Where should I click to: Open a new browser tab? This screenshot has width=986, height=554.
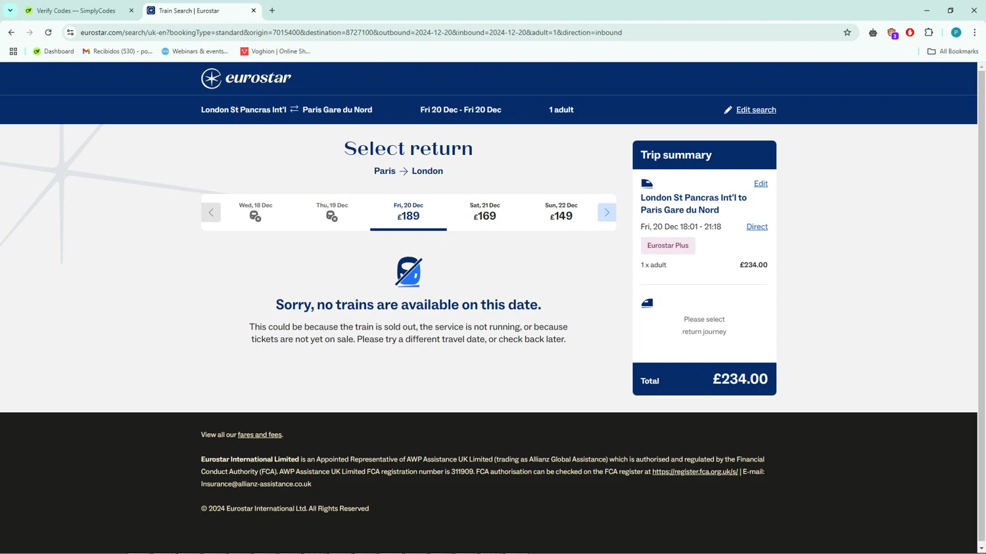(x=272, y=11)
